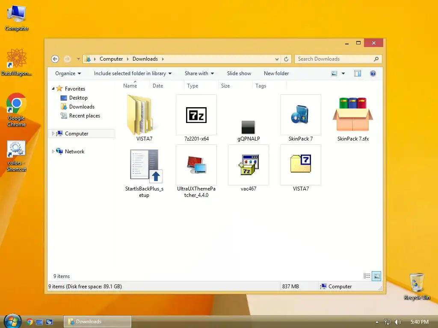Open the view options dropdown arrow
Viewport: 438px width, 328px height.
(x=343, y=73)
